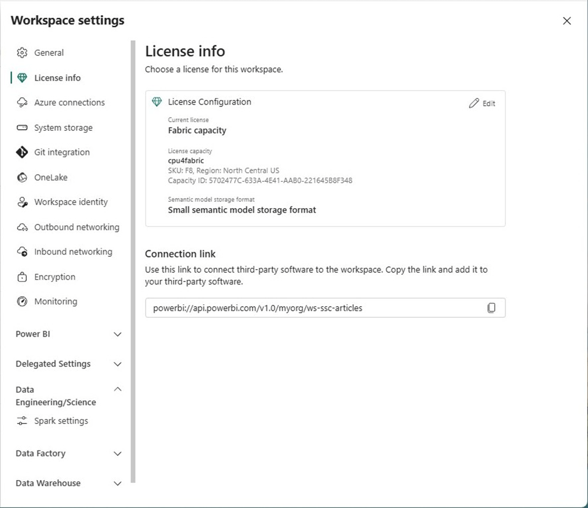Open Git integration via its icon
The width and height of the screenshot is (588, 508).
[x=22, y=152]
